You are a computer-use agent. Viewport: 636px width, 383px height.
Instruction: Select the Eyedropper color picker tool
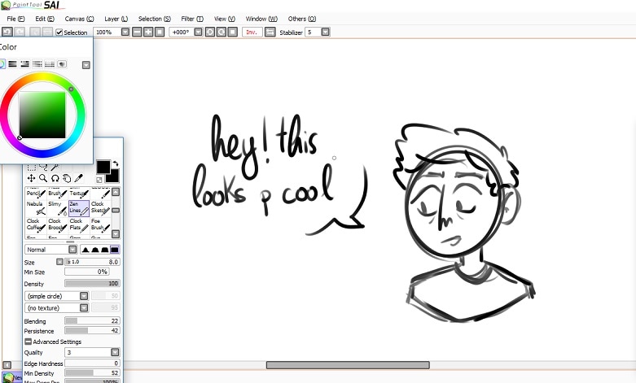tap(79, 178)
